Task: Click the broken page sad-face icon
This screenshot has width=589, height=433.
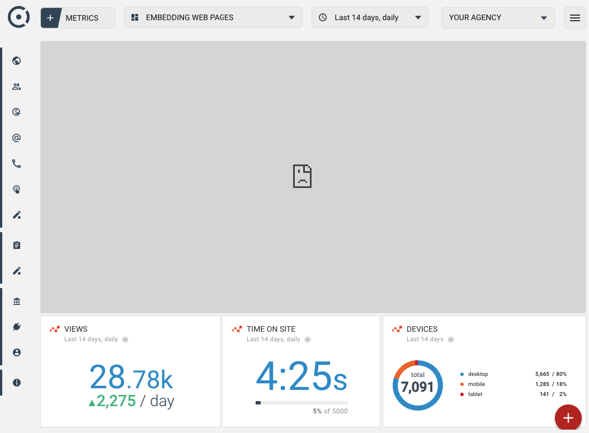Action: [302, 176]
